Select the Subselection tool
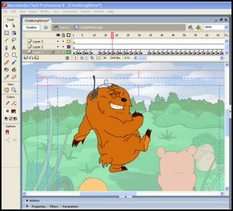The image size is (233, 211). [x=14, y=26]
